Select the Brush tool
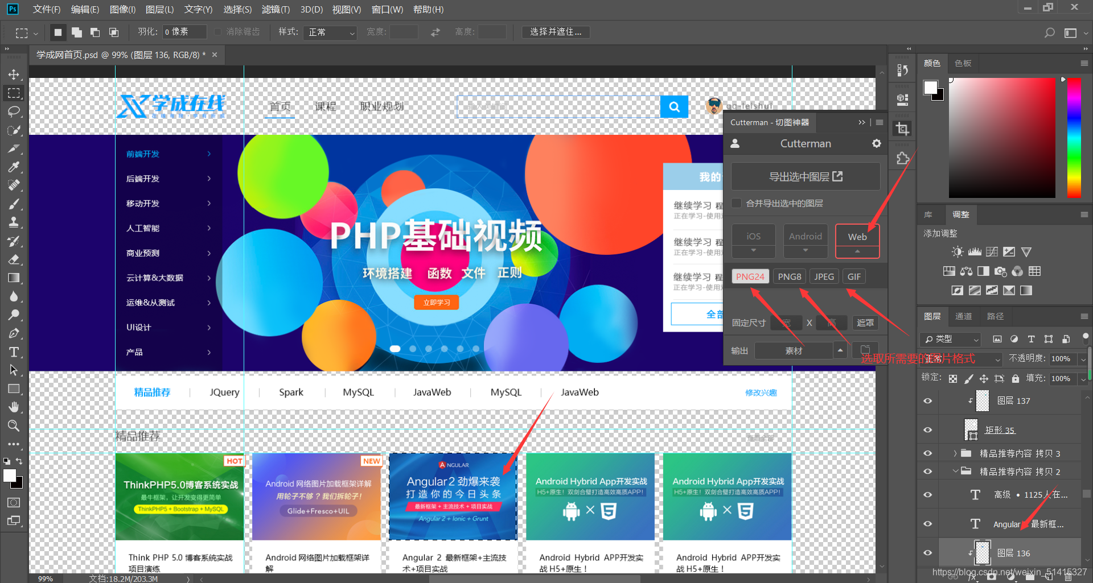1093x583 pixels. 14,204
